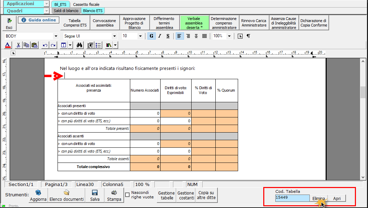Switch to the Cassetto fiscale tab

86,4
